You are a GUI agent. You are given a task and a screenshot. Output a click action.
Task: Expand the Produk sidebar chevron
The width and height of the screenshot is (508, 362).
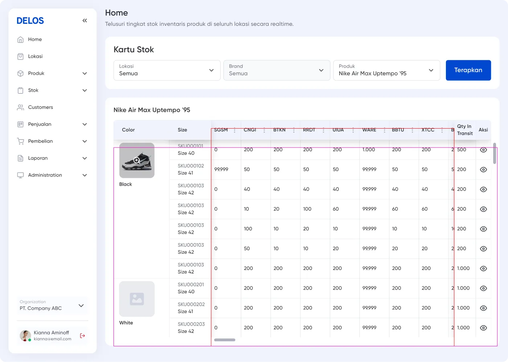point(85,73)
